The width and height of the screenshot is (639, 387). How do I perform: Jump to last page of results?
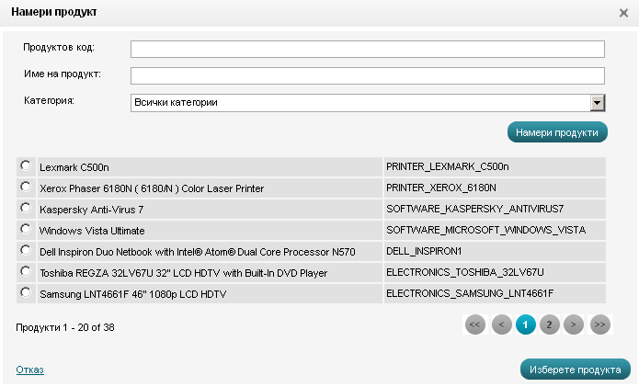599,324
